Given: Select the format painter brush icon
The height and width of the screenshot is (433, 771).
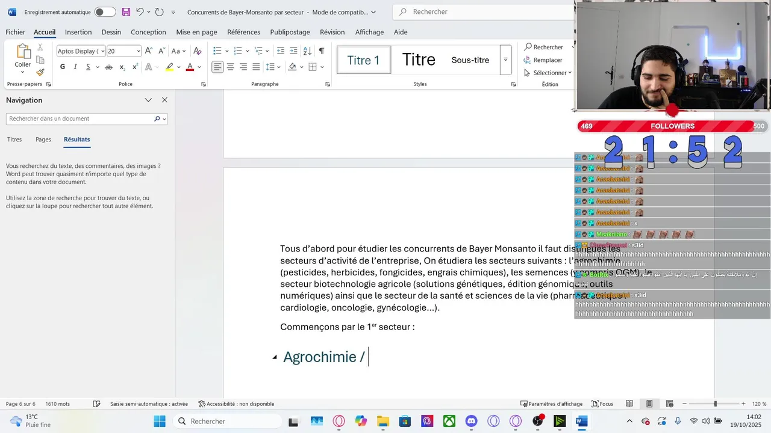Looking at the screenshot, I should coord(40,72).
